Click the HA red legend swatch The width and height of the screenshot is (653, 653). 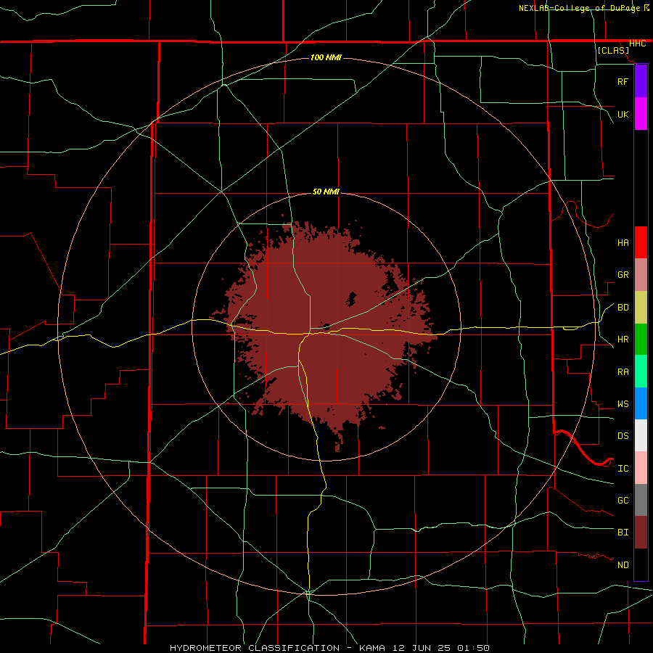pyautogui.click(x=641, y=242)
